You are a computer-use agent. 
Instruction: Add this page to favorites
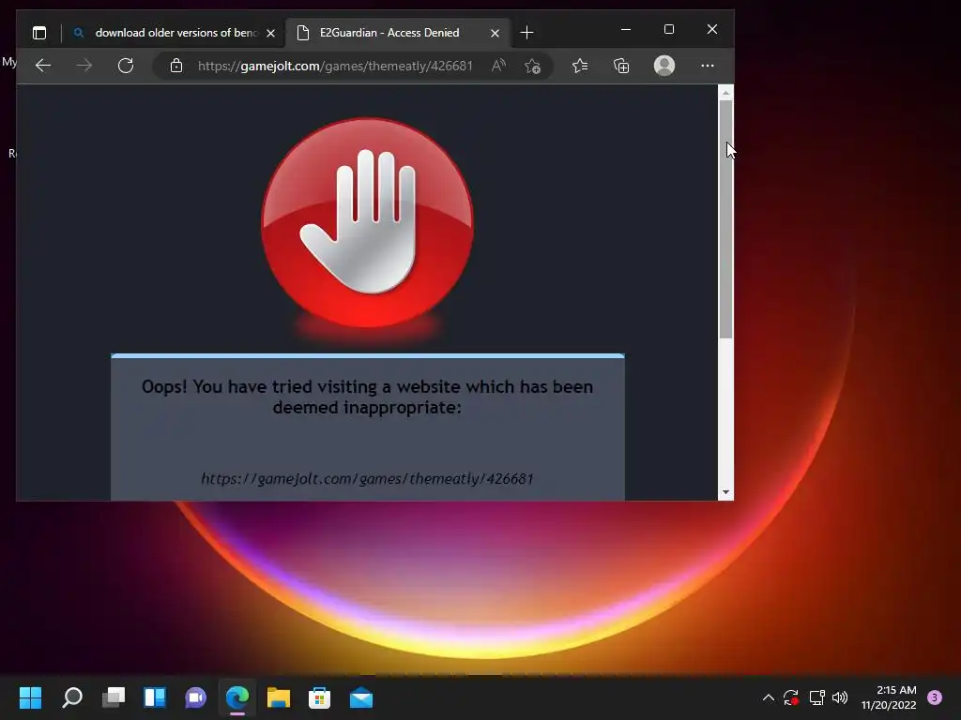(x=533, y=66)
